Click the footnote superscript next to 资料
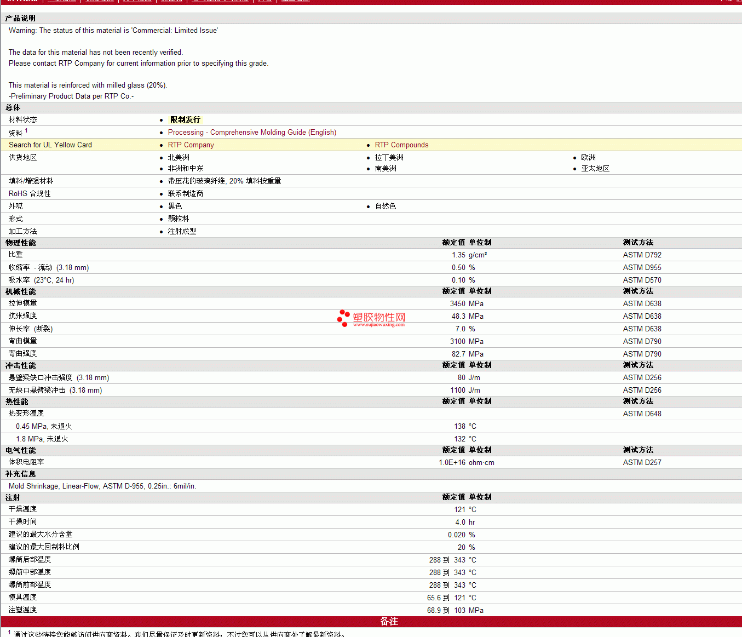Viewport: 742px width, 637px height. 26,130
